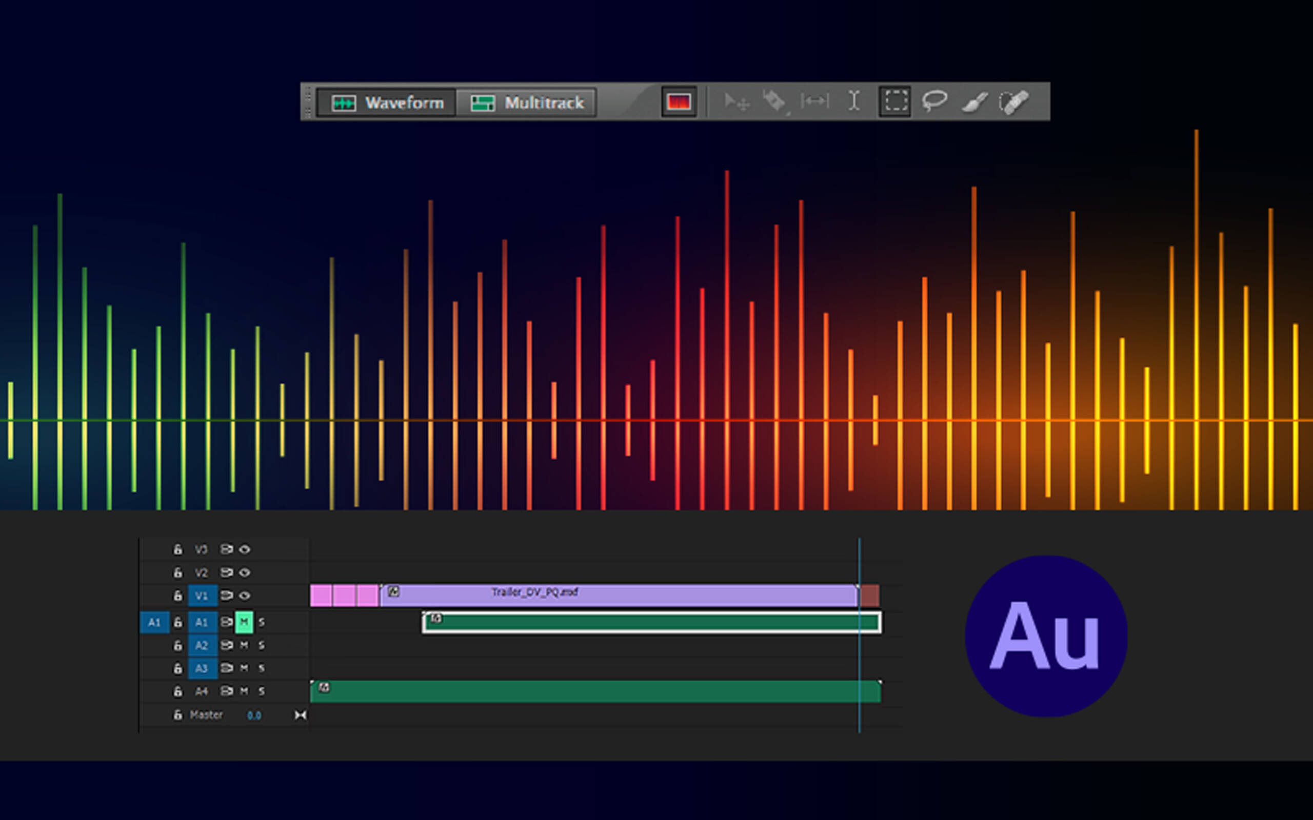Enable track targeting for A3

(204, 669)
